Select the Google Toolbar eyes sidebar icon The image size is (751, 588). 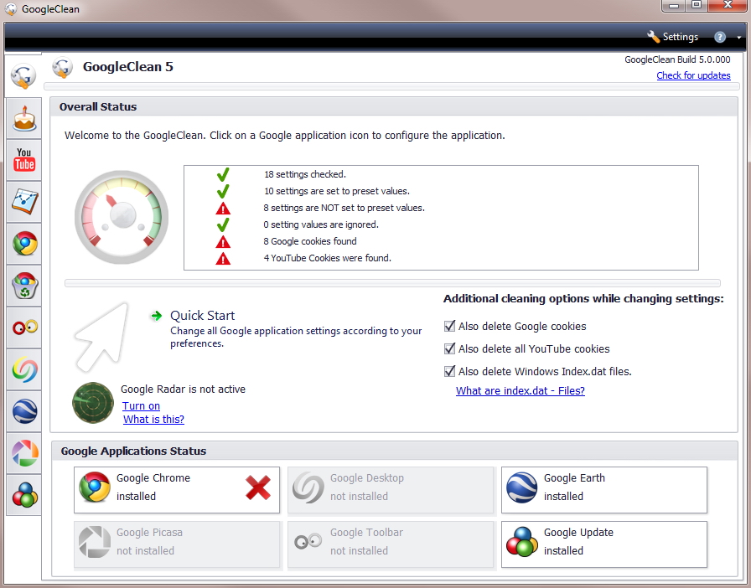tap(24, 328)
